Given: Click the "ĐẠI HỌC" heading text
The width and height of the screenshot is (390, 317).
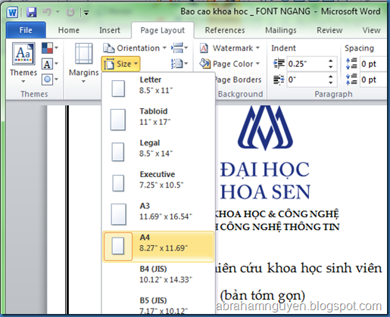Looking at the screenshot, I should [x=265, y=169].
